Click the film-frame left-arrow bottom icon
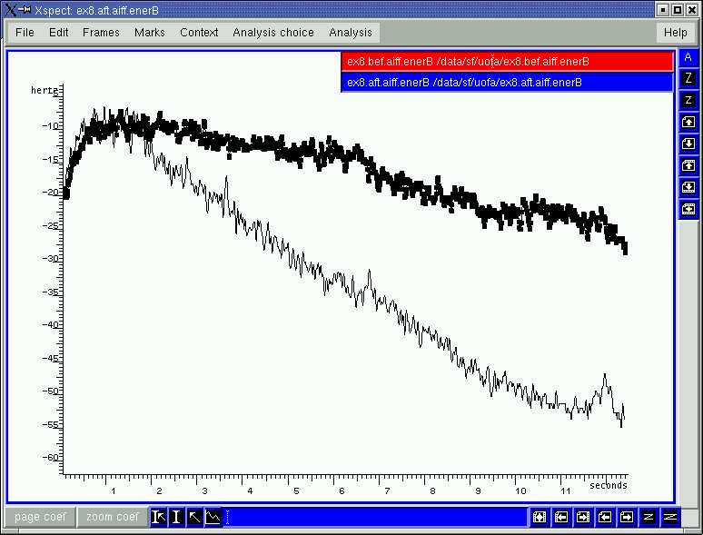 coord(561,518)
